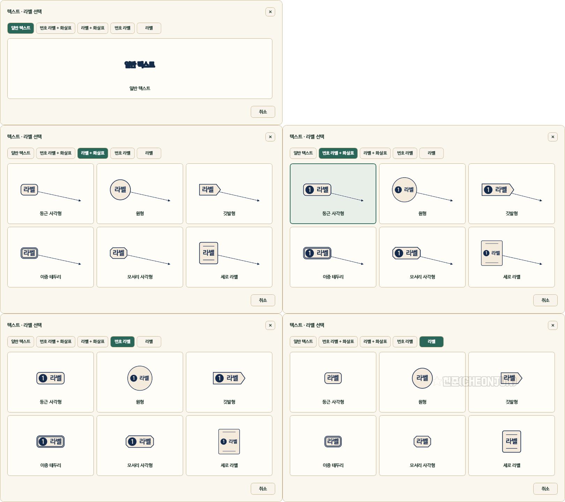Select 원형 in 번호 라벨 + 화살표 dialog
Viewport: 565px width, 502px height.
click(422, 194)
